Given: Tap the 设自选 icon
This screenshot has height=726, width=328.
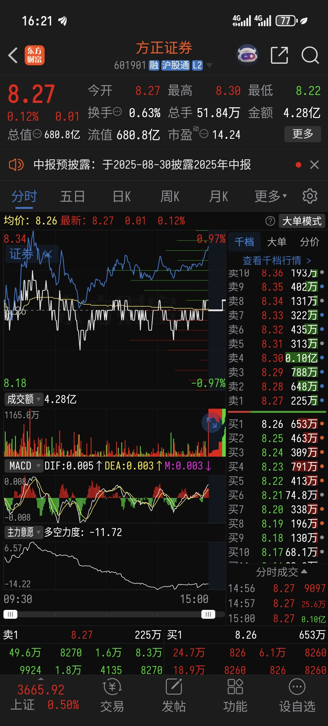Looking at the screenshot, I should (297, 687).
